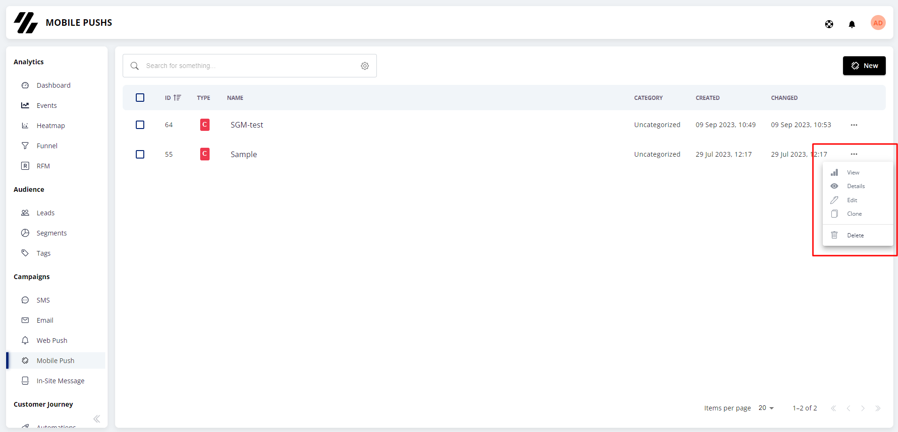Check the SGM-test row checkbox
This screenshot has height=432, width=898.
tap(140, 125)
